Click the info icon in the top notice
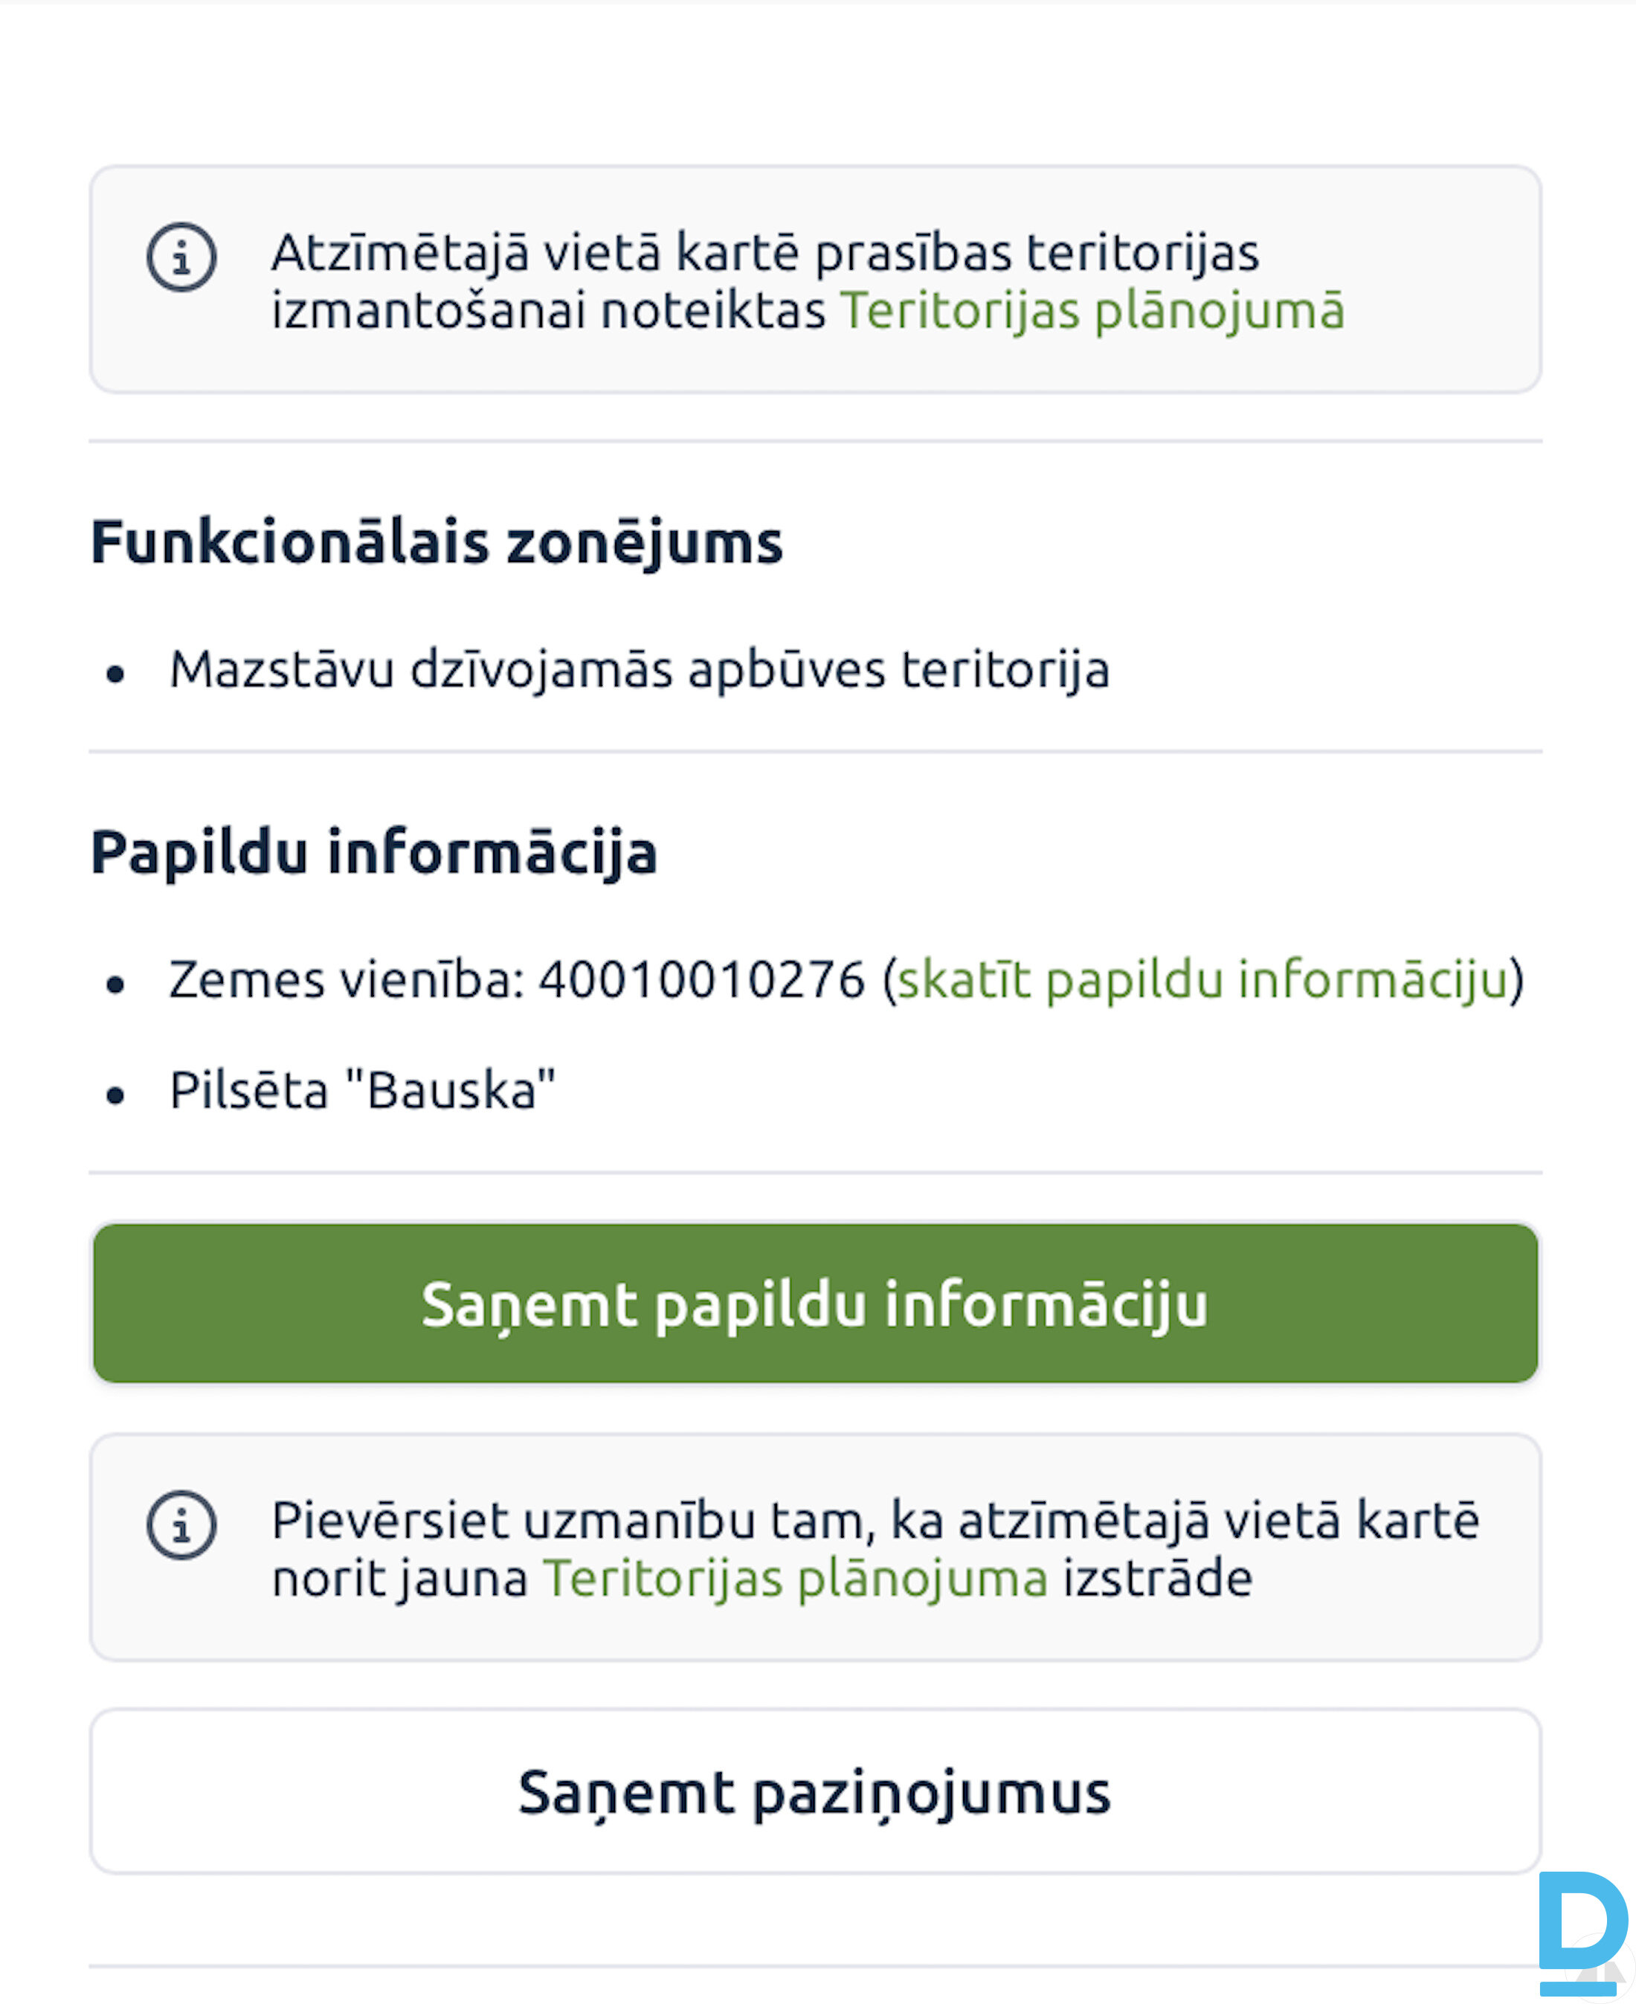 point(181,257)
